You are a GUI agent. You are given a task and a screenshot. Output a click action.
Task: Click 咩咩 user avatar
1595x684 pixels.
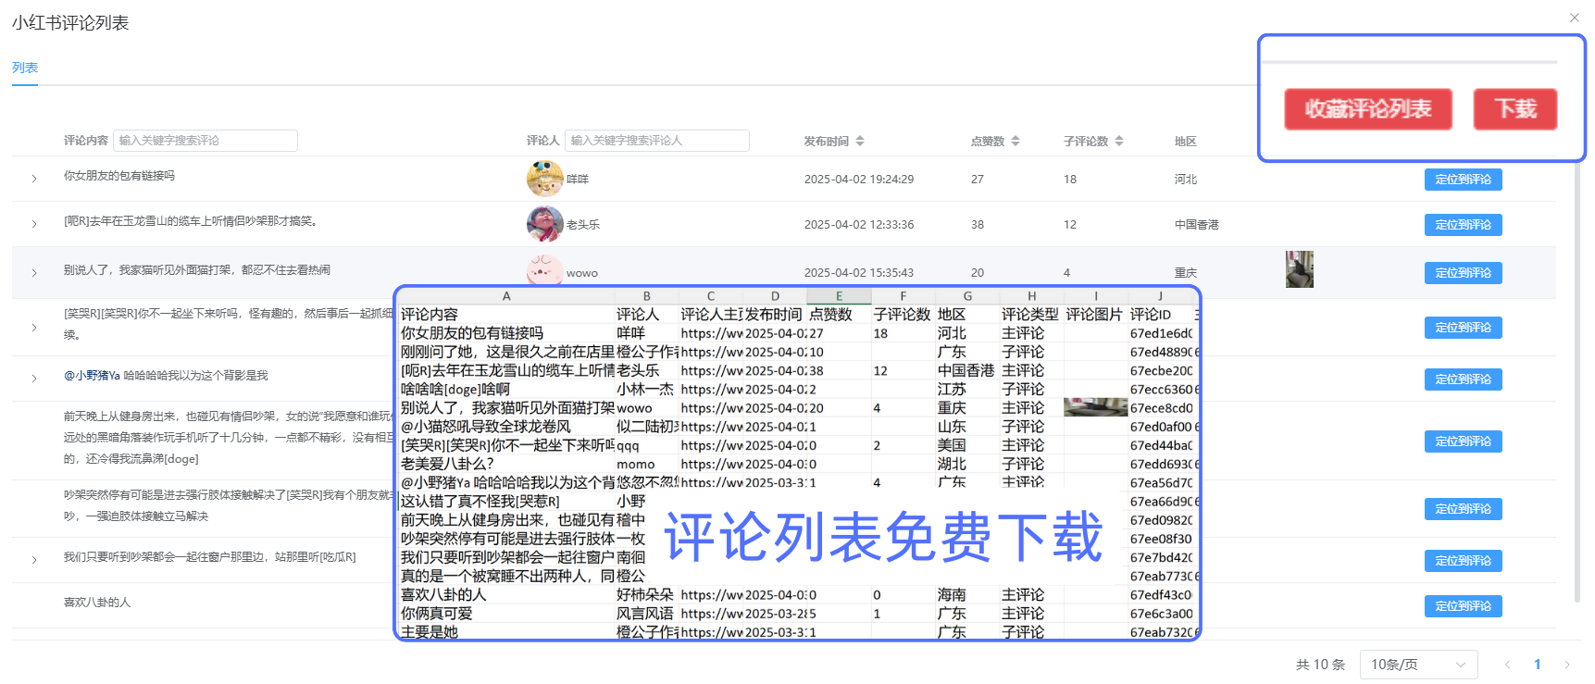(x=544, y=179)
